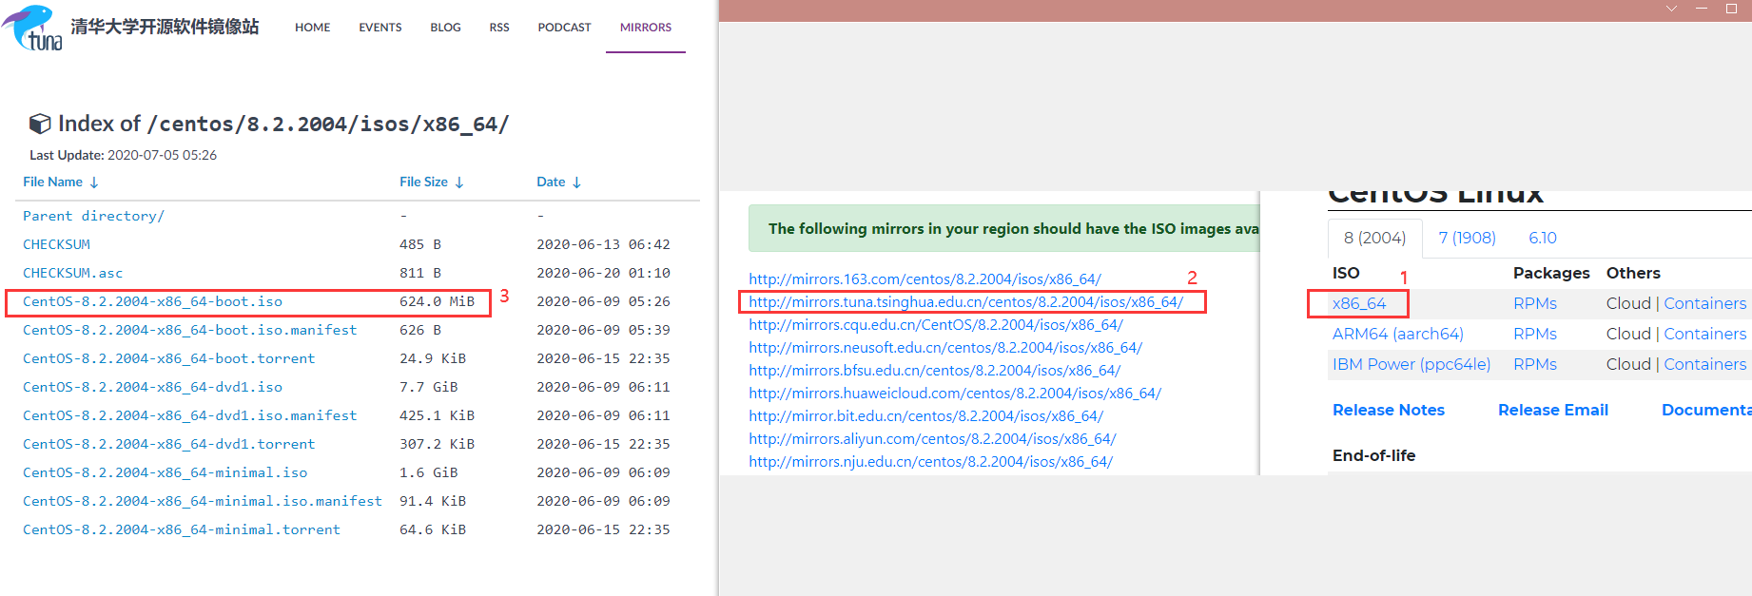The image size is (1752, 596).
Task: Open the BLOG menu item
Action: (x=445, y=28)
